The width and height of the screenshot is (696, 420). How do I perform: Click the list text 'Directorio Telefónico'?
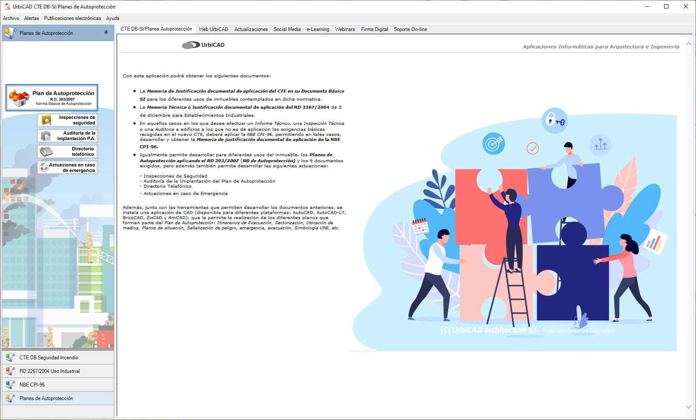(x=167, y=186)
